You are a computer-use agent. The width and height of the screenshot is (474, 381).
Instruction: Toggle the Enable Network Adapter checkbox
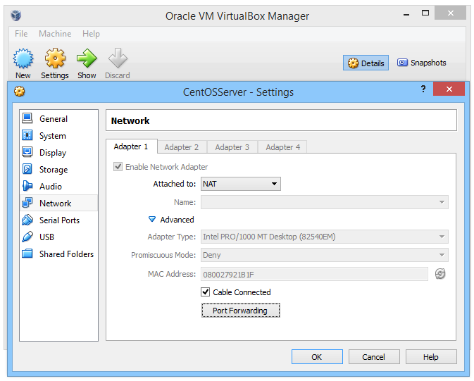[x=118, y=167]
